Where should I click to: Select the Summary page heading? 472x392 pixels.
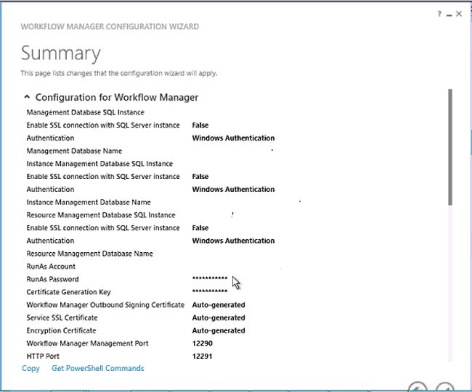coord(61,53)
